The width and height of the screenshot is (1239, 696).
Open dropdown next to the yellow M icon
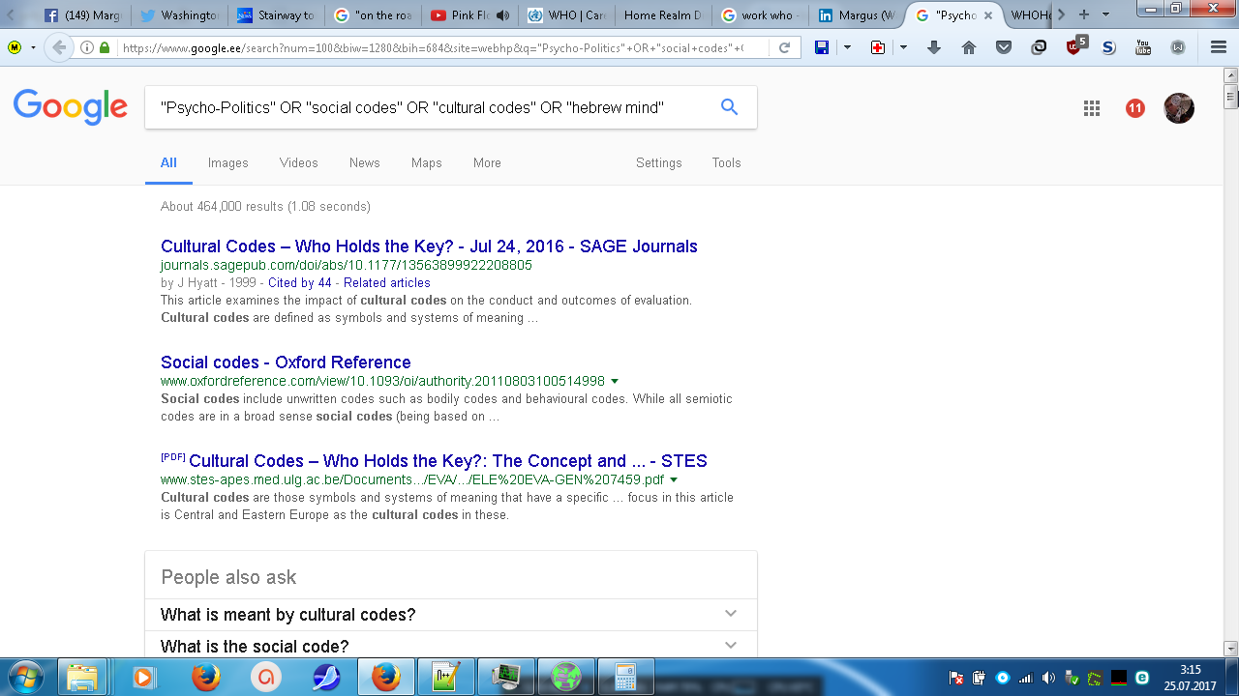[34, 47]
